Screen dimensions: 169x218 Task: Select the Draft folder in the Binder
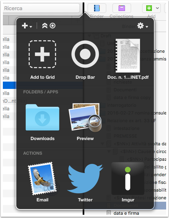point(106,36)
